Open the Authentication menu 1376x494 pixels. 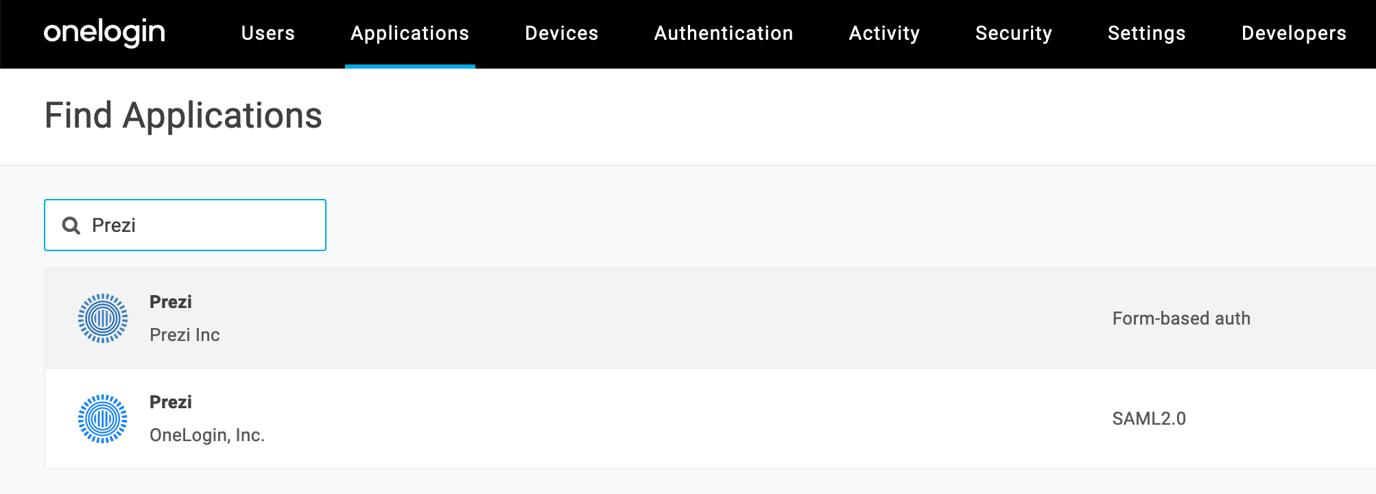(x=723, y=33)
